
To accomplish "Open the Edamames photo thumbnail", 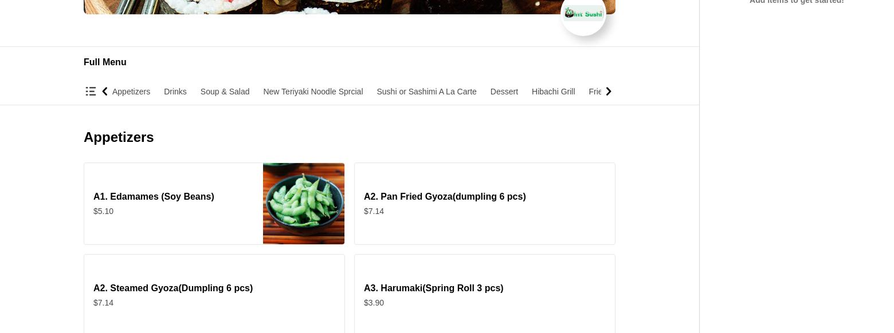I will coord(304,204).
